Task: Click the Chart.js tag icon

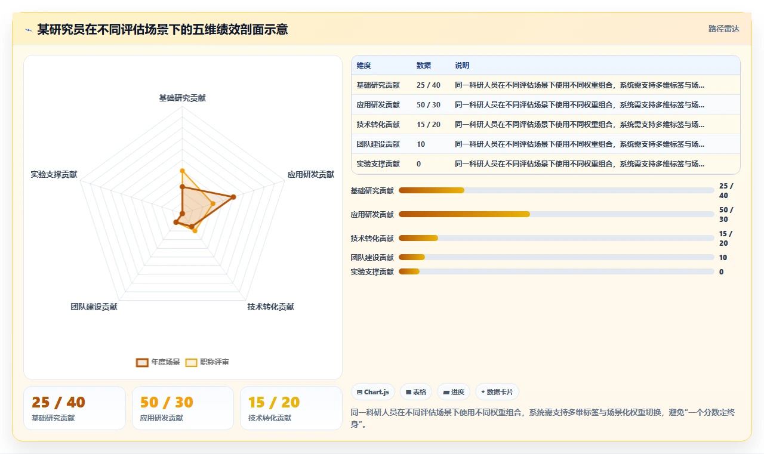Action: (359, 393)
